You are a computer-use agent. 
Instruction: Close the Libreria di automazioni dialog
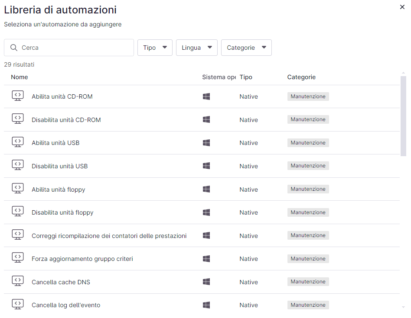tap(402, 7)
